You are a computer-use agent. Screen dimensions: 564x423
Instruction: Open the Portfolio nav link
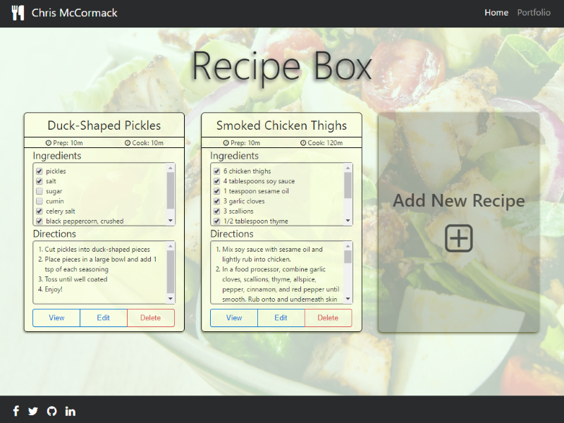534,13
